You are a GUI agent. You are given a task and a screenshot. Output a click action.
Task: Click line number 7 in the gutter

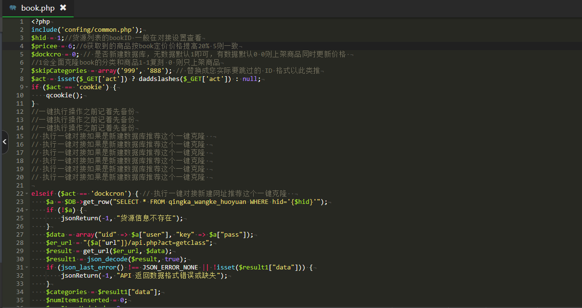22,70
